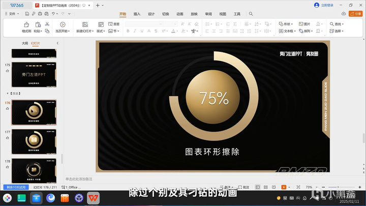366x206 pixels.
Task: Open Print Preview from quick access toolbar
Action: click(x=46, y=14)
